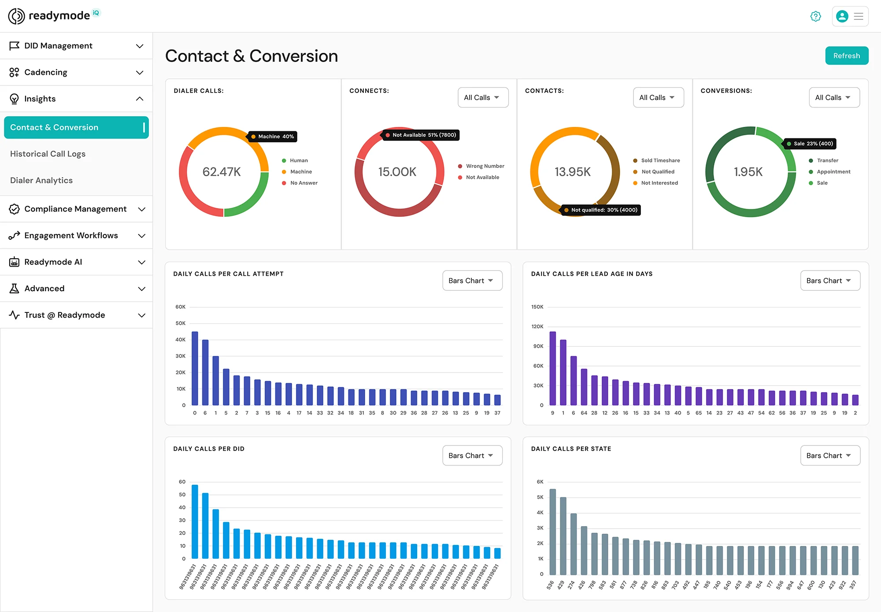Toggle the Machine legend in Dialer Calls
Image resolution: width=881 pixels, height=612 pixels.
pos(301,172)
